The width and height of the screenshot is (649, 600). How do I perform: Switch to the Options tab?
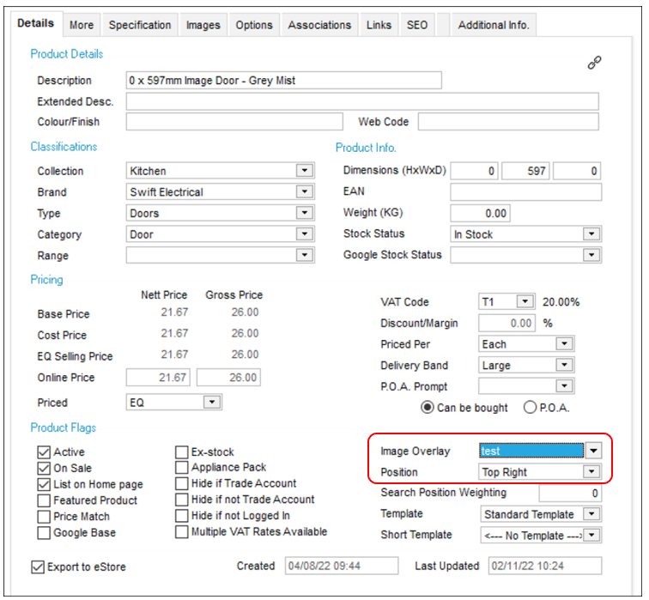[254, 25]
